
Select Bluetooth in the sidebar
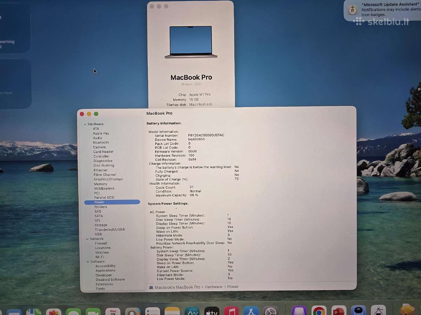click(101, 142)
